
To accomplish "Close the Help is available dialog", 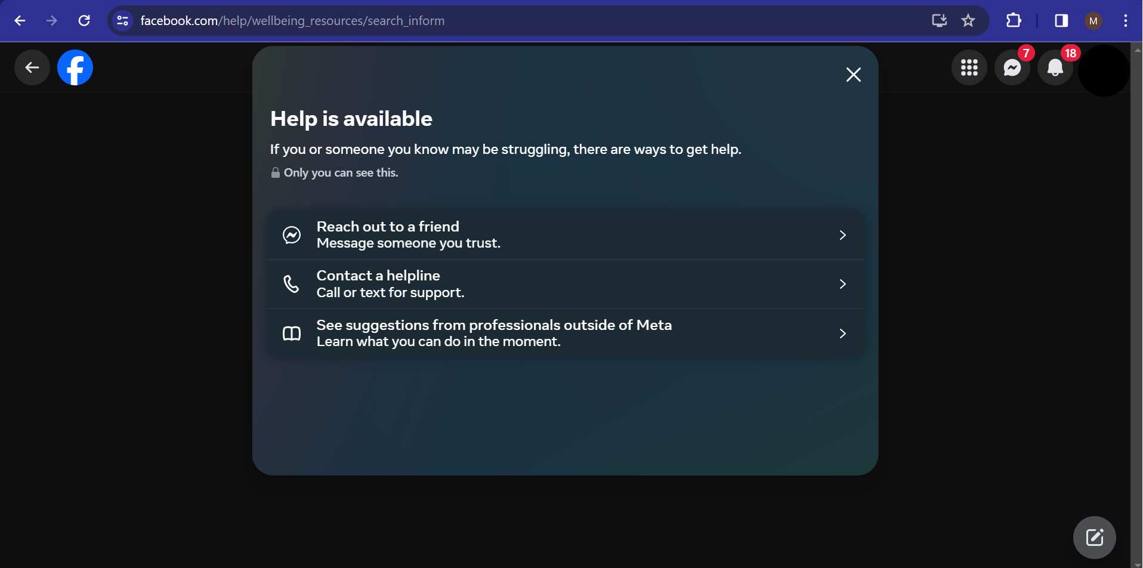I will [x=854, y=75].
